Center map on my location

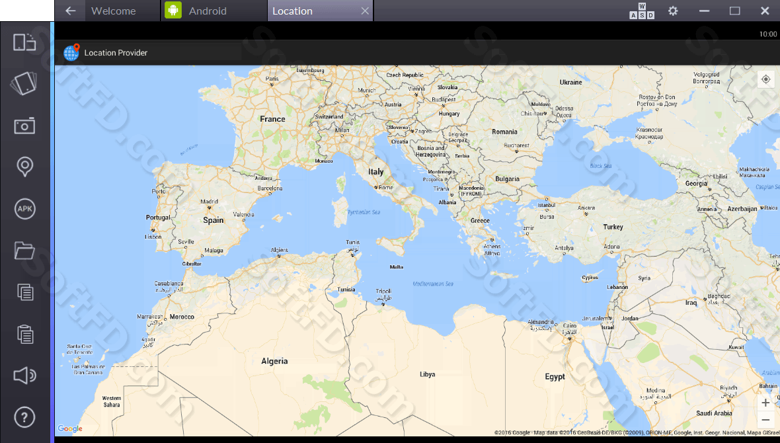pyautogui.click(x=766, y=79)
